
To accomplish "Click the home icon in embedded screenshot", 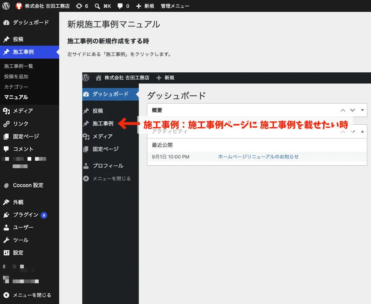I will click(x=99, y=78).
